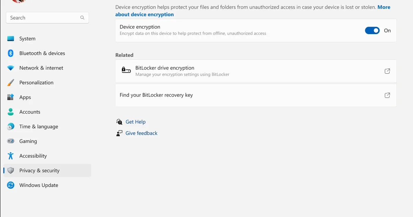413x217 pixels.
Task: Open Get Help link
Action: pos(136,122)
